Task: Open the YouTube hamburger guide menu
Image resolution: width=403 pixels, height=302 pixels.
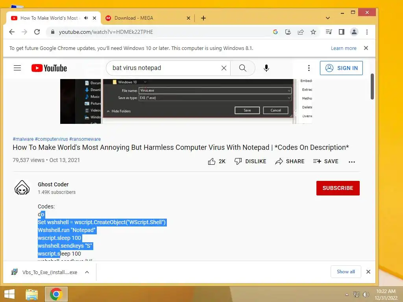Action: [x=17, y=68]
